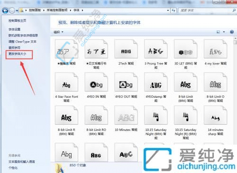Screen dimensions: 237x173
Task: Open the 2Tech 常规 font icon
Action: point(126,49)
